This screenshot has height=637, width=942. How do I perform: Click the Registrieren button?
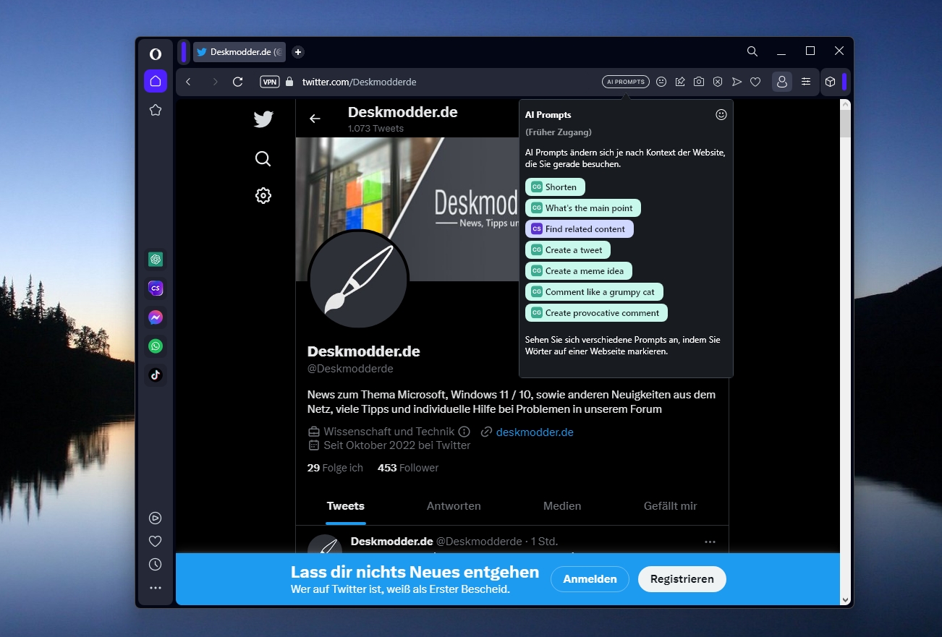[682, 579]
